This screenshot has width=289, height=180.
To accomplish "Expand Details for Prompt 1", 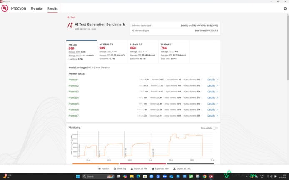I will (212, 80).
